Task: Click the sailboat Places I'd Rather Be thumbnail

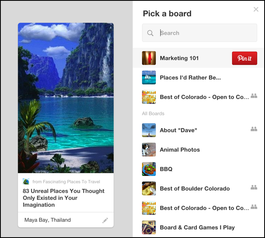Action: click(149, 77)
